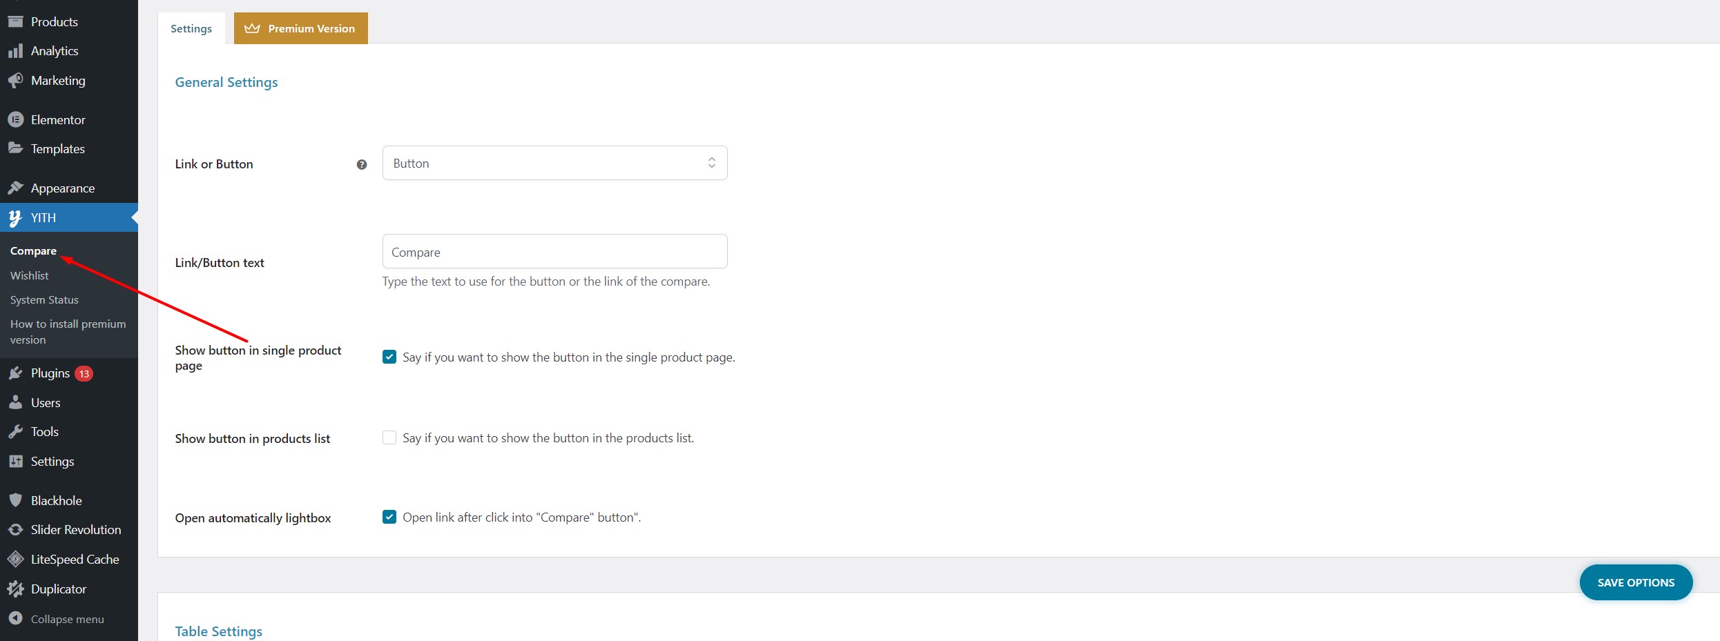Open How to install premium version link
This screenshot has width=1720, height=641.
pyautogui.click(x=68, y=332)
